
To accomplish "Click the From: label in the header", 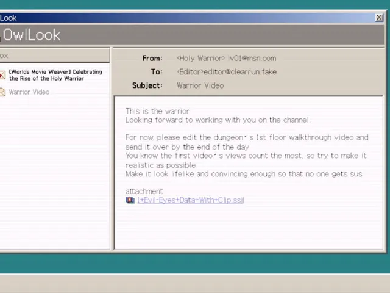I will 152,59.
